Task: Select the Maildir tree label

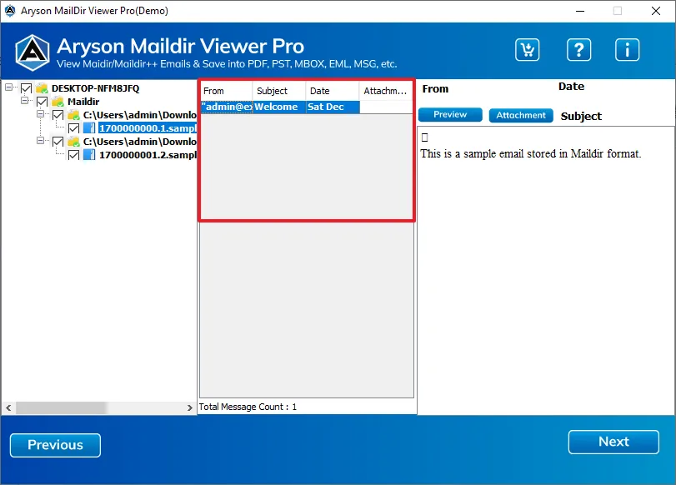Action: (83, 102)
